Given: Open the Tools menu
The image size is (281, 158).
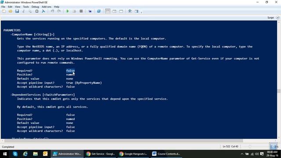Looking at the screenshot, I should 26,7.
